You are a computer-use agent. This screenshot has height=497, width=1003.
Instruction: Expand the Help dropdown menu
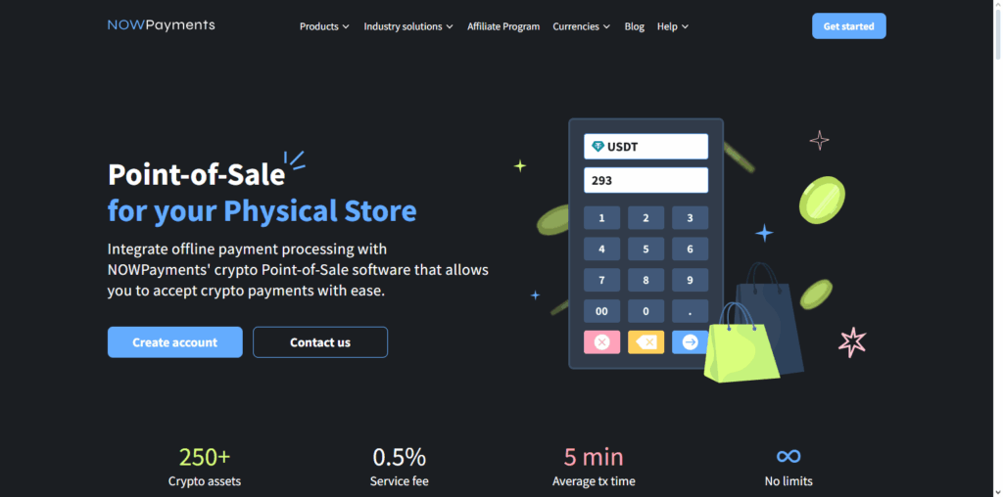672,26
